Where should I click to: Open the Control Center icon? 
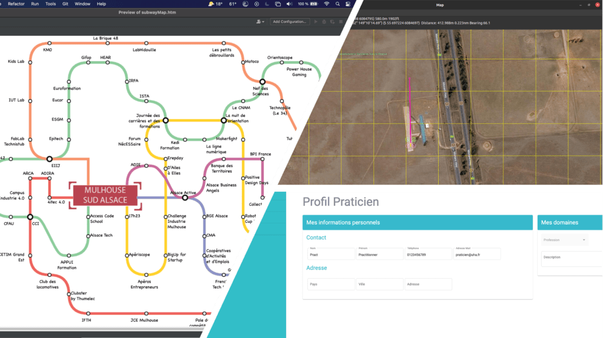347,4
